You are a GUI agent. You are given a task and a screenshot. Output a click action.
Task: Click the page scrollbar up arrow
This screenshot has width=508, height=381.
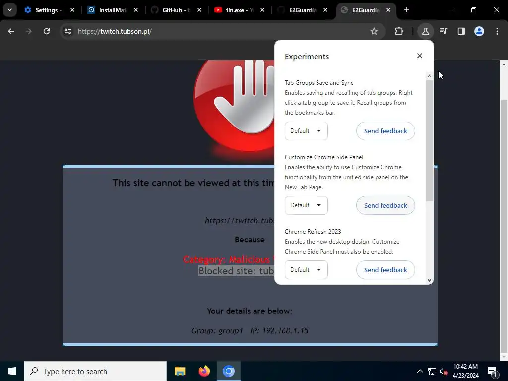click(x=504, y=64)
